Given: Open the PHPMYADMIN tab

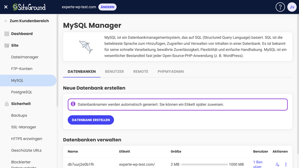Looking at the screenshot, I should 170,72.
